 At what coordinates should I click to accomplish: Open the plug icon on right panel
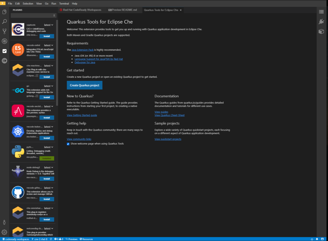click(x=321, y=22)
